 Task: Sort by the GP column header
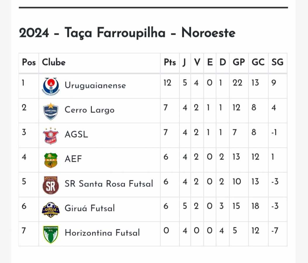point(239,62)
